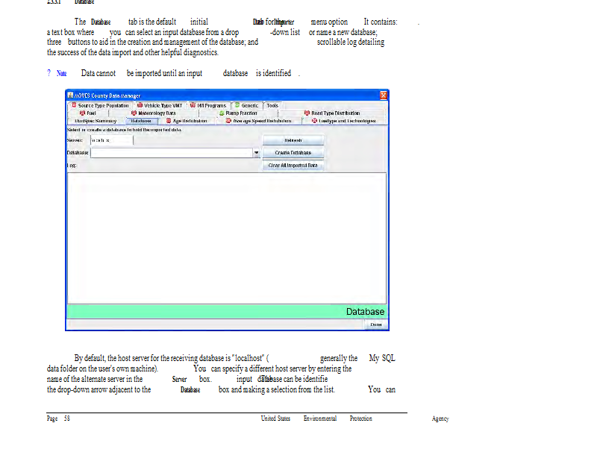Expand the Database drop-down arrow

256,152
